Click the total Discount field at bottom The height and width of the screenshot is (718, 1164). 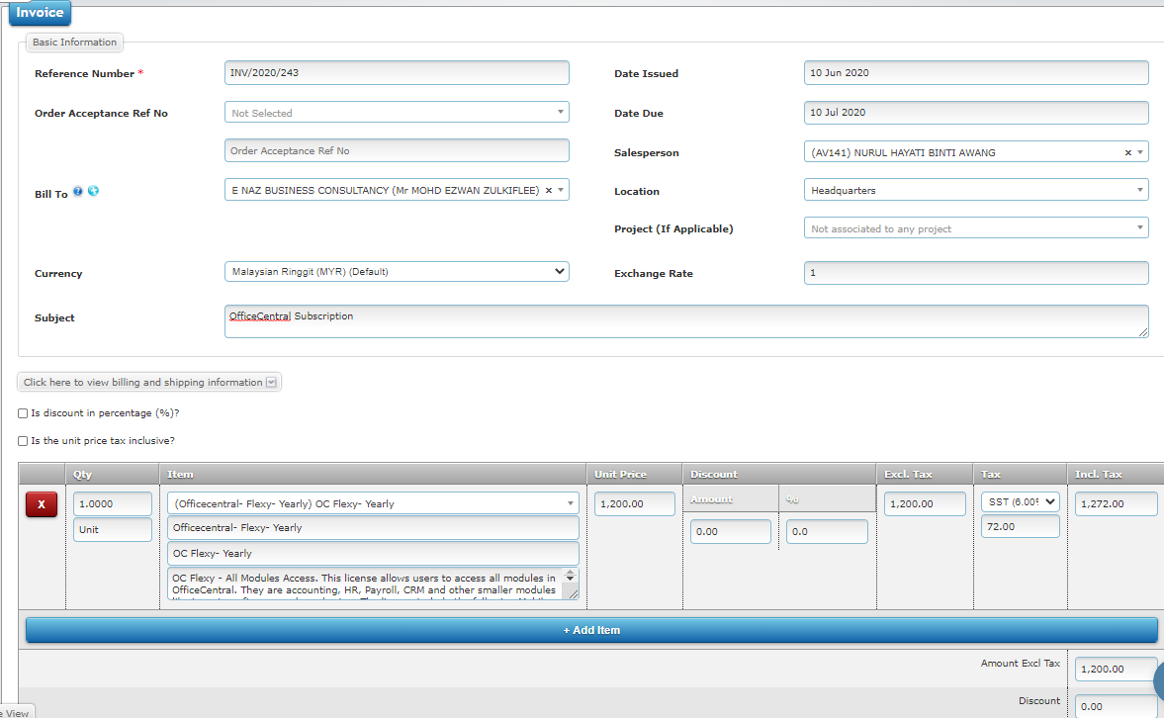1116,706
